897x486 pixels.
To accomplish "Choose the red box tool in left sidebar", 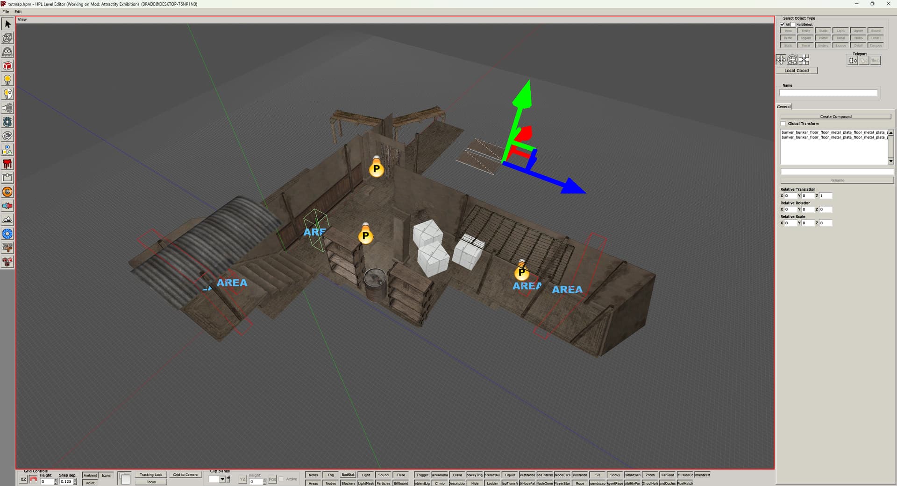I will coord(7,66).
